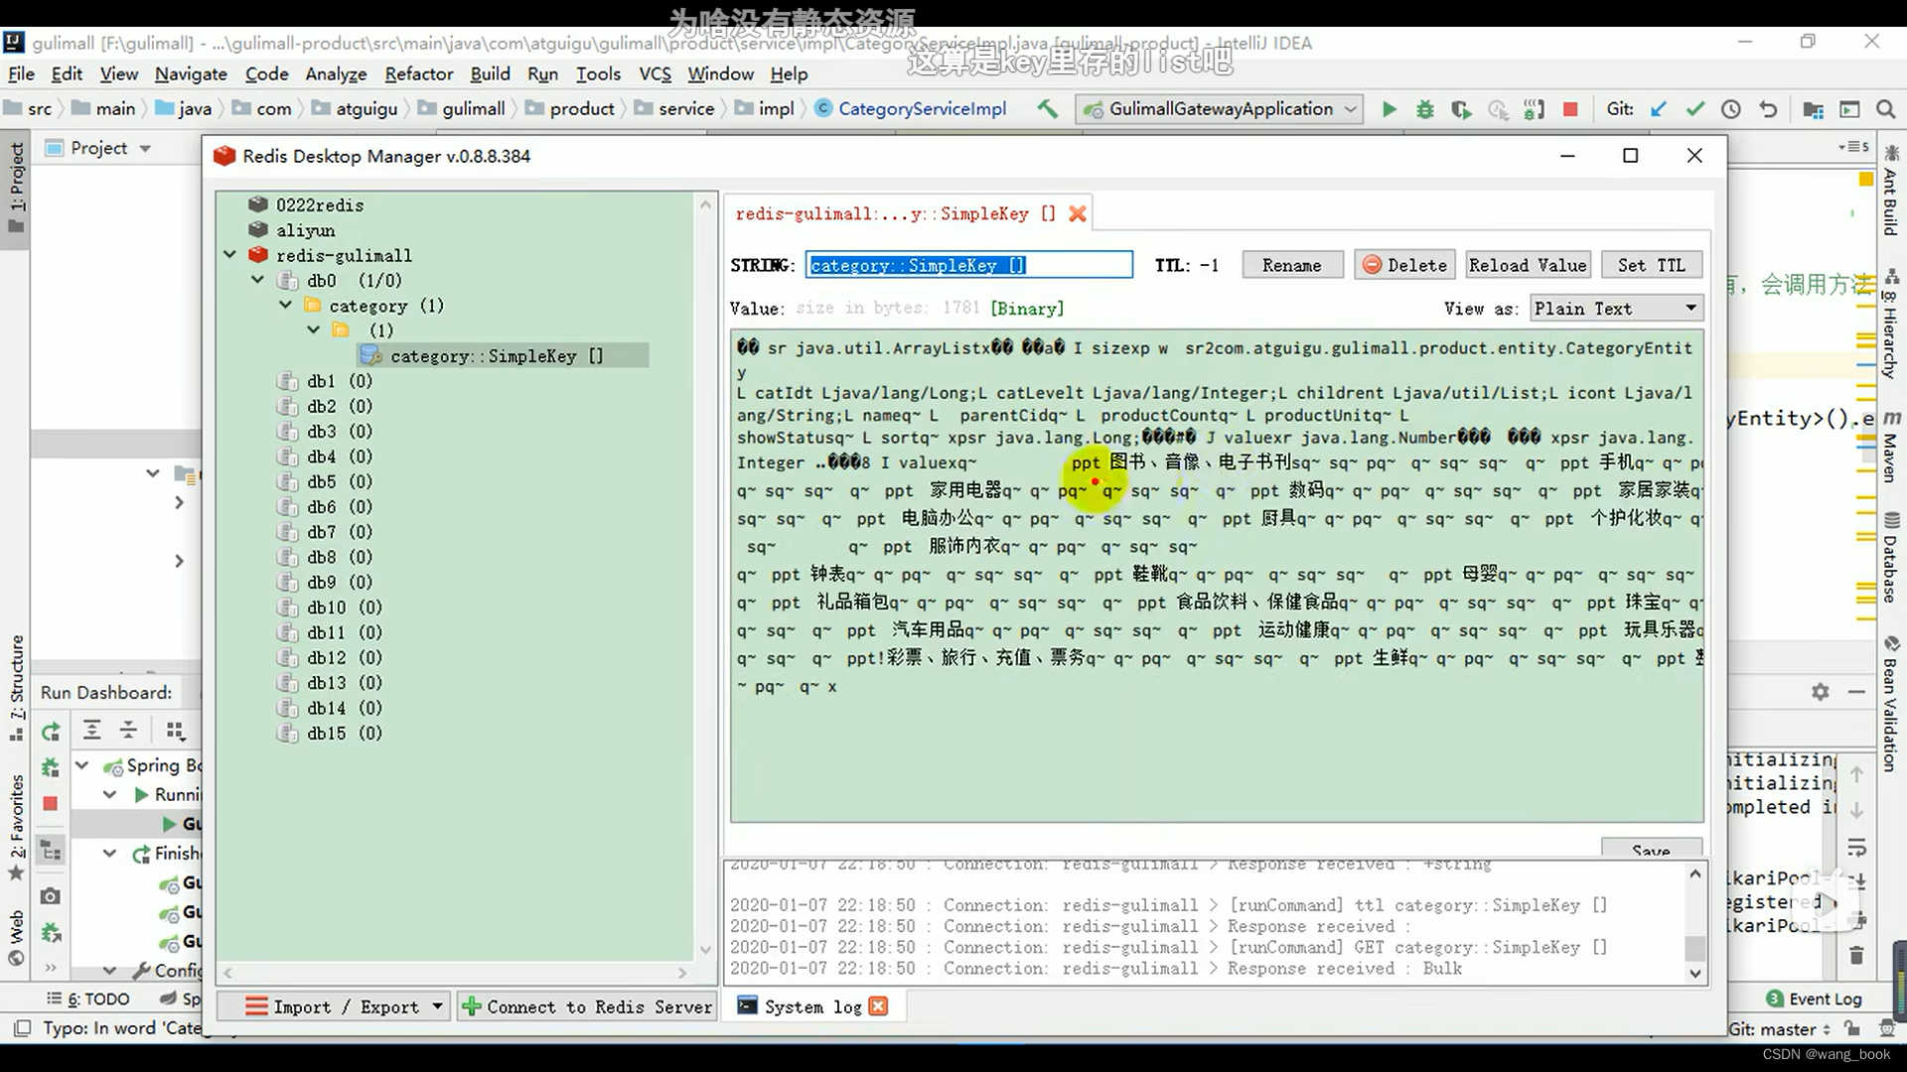This screenshot has width=1907, height=1072.
Task: Open the Window menu
Action: pyautogui.click(x=720, y=73)
